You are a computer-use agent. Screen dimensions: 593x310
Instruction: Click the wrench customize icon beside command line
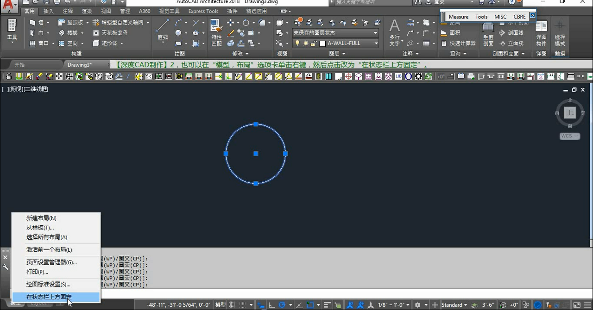pos(5,267)
